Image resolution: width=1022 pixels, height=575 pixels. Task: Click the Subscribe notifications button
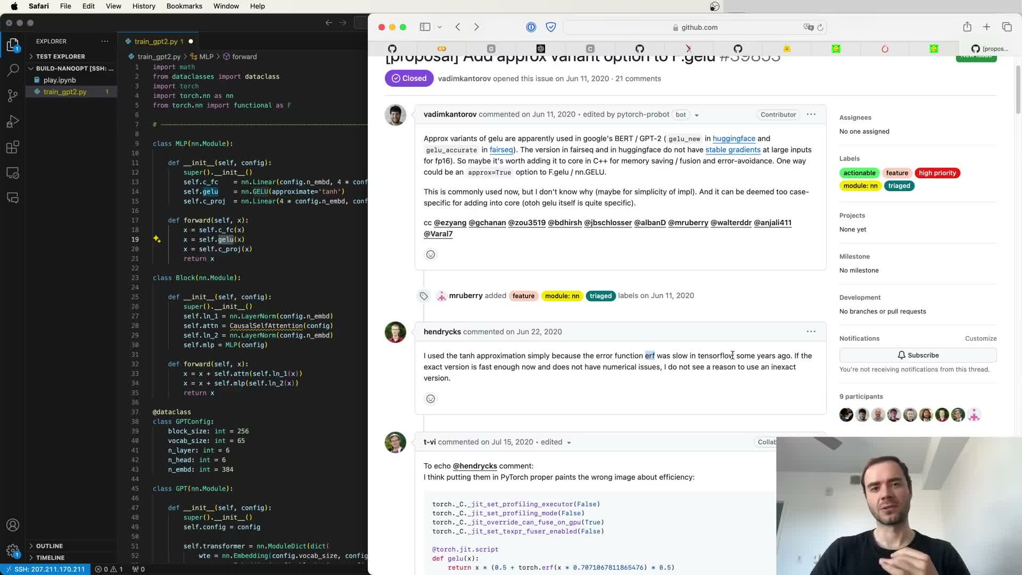pos(918,355)
